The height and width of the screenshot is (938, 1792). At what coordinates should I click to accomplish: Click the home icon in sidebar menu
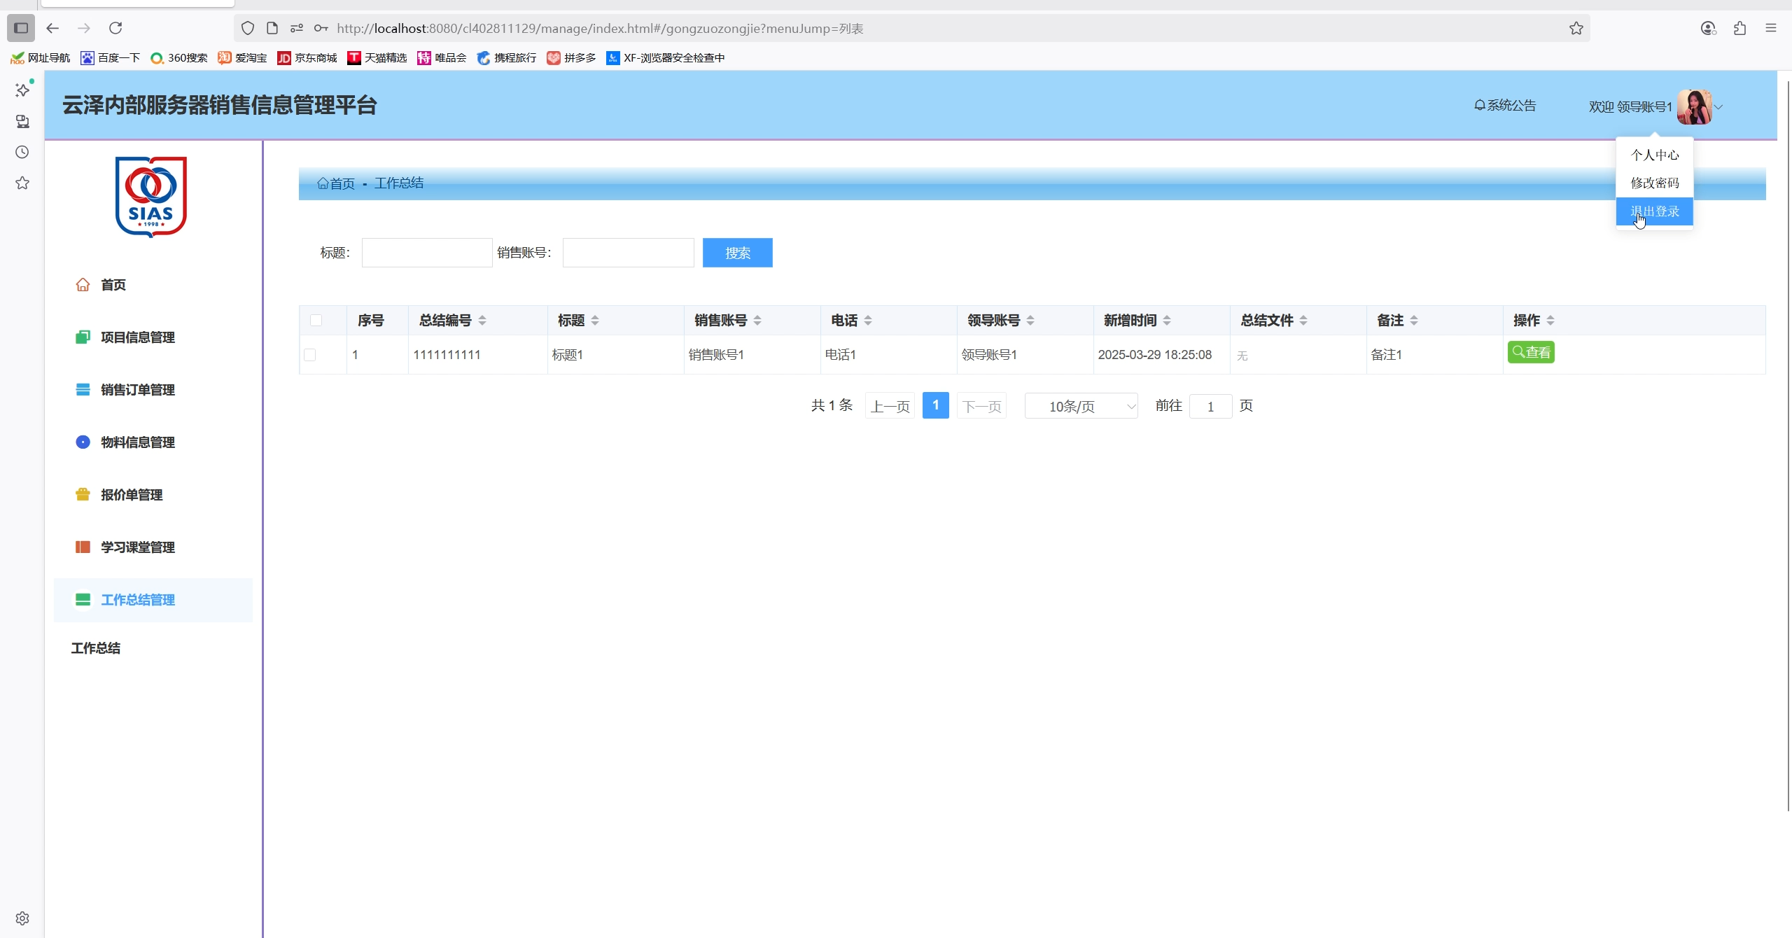tap(83, 284)
